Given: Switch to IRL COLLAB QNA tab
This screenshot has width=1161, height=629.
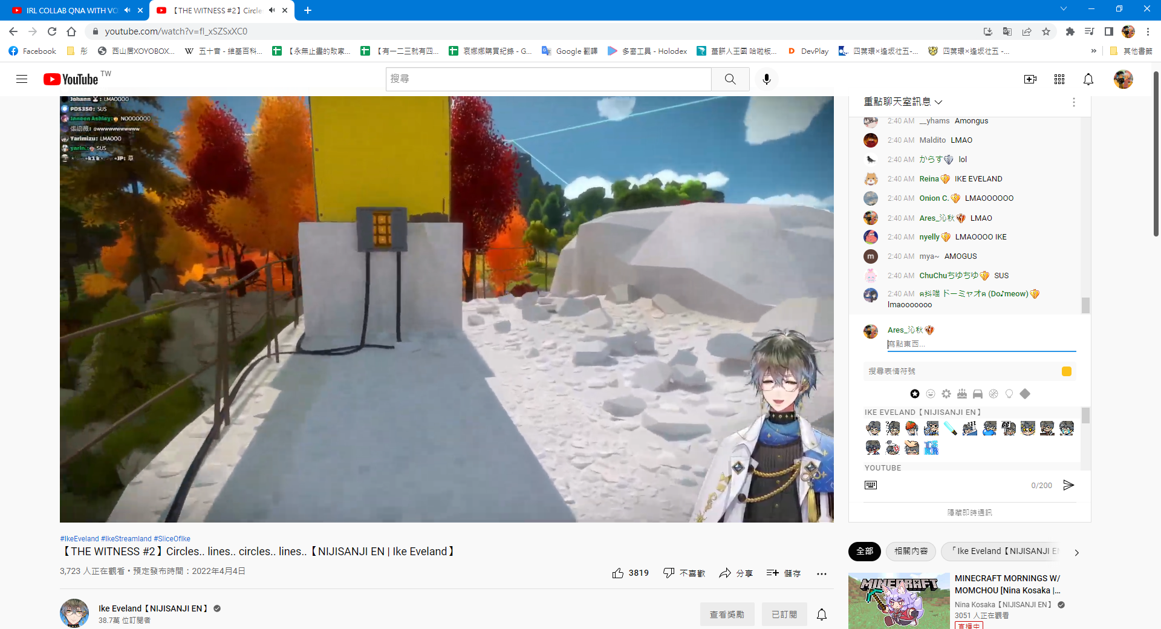Looking at the screenshot, I should click(72, 10).
